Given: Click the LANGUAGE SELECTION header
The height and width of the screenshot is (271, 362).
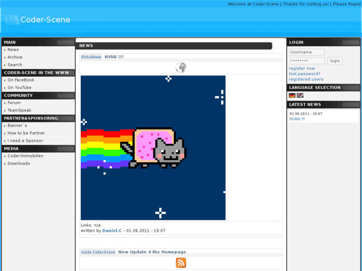Looking at the screenshot, I should point(315,88).
